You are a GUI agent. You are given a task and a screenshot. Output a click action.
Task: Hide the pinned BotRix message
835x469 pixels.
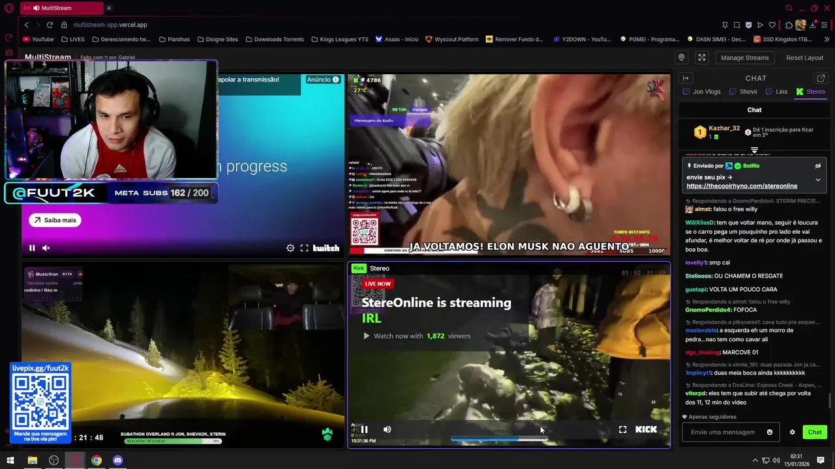[x=817, y=165]
